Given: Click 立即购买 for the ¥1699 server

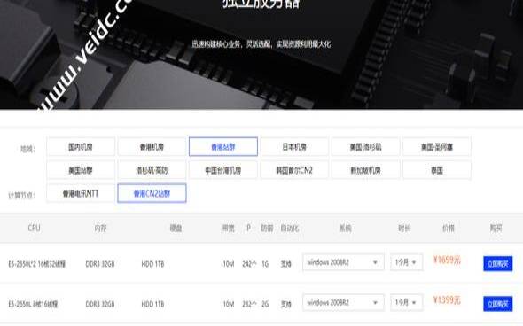Looking at the screenshot, I should click(497, 264).
